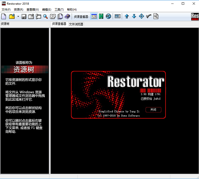Viewport: 199px width, 179px height.
Task: Open the 帮助(H) menu
Action: point(72,10)
